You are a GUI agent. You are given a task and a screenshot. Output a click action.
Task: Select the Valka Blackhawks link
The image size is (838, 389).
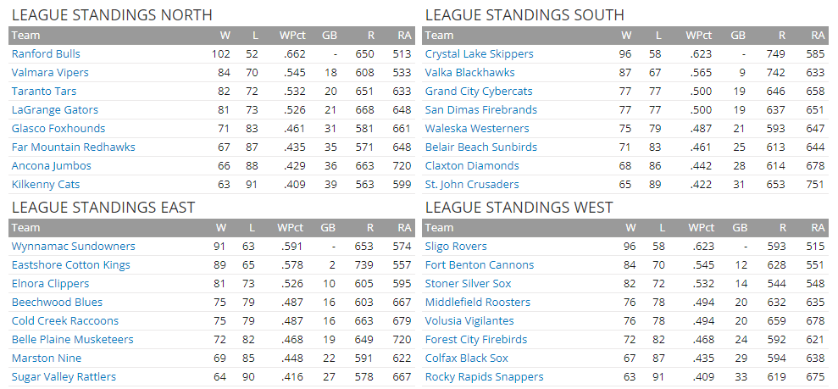click(x=469, y=73)
